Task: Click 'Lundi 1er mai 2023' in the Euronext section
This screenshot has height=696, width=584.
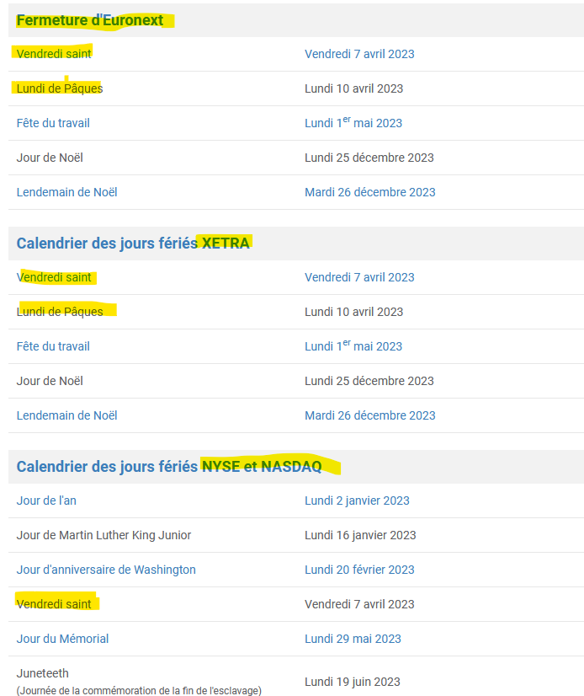Action: point(353,122)
